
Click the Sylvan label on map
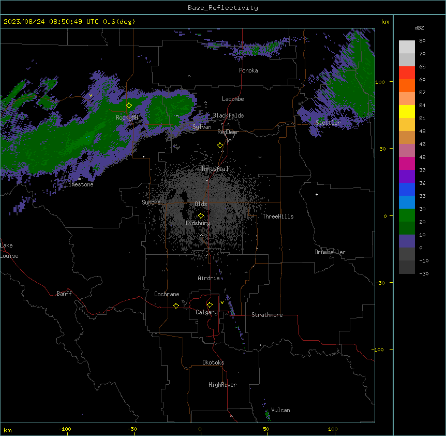[x=202, y=127]
